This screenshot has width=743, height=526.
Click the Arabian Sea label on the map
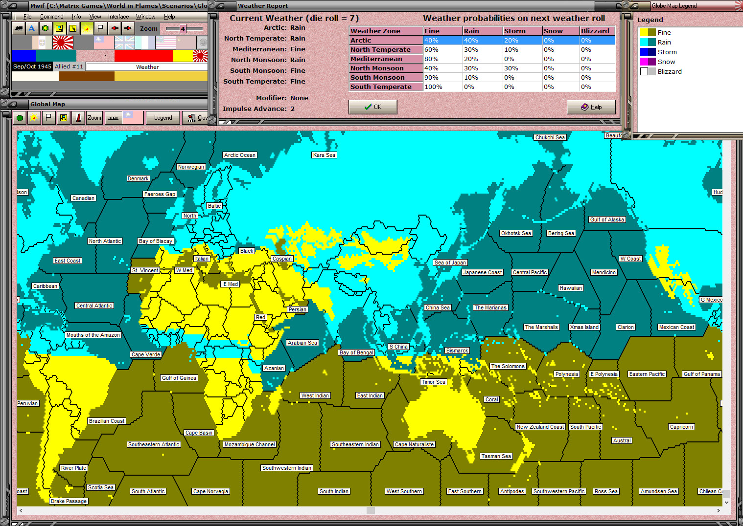tap(302, 343)
